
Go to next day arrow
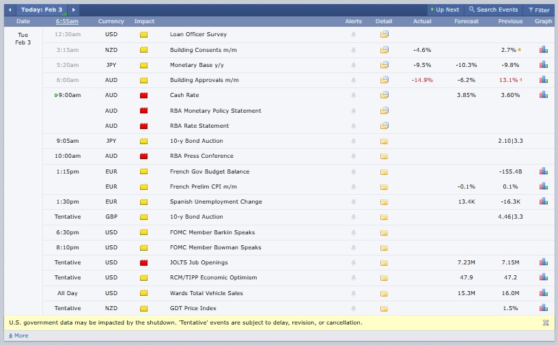(74, 10)
